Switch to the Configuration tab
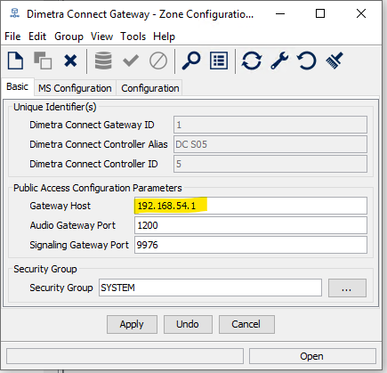This screenshot has width=387, height=373. (x=150, y=88)
